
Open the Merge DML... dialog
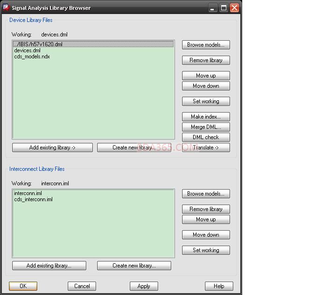(x=206, y=127)
